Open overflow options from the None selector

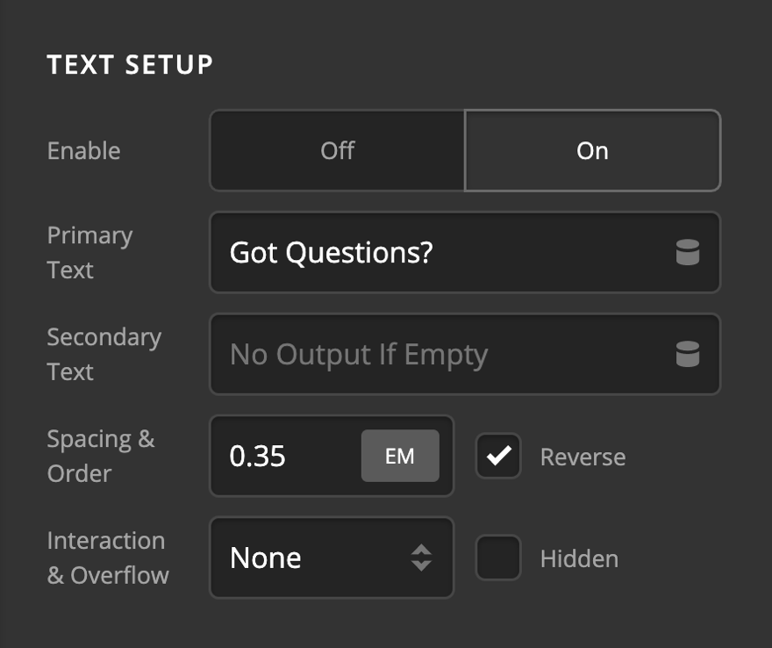[x=332, y=558]
